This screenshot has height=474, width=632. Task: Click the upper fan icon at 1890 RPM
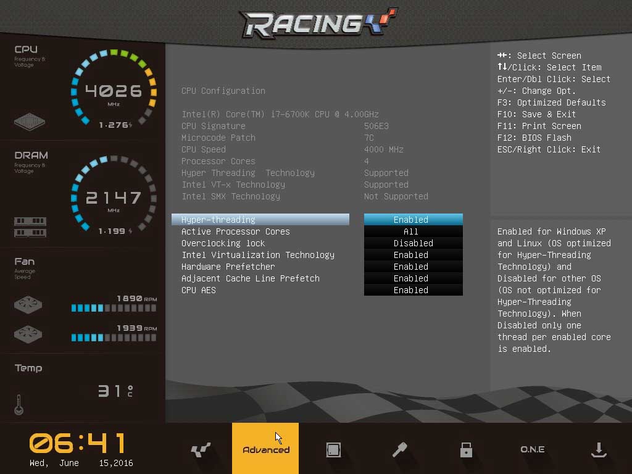[28, 305]
